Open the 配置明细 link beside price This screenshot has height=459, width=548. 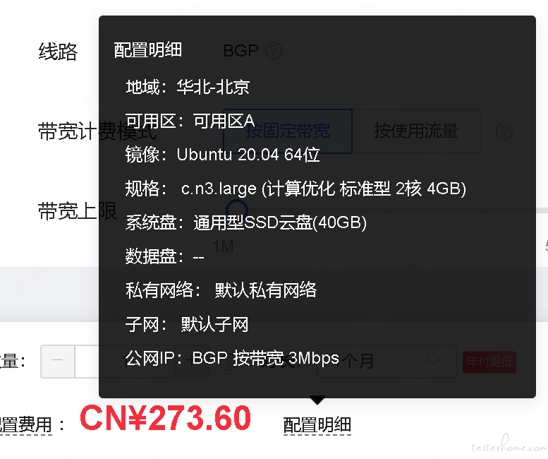point(317,425)
